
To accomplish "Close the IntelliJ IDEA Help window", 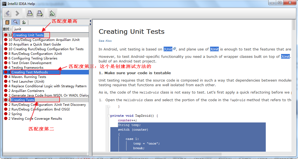I will [290, 3].
